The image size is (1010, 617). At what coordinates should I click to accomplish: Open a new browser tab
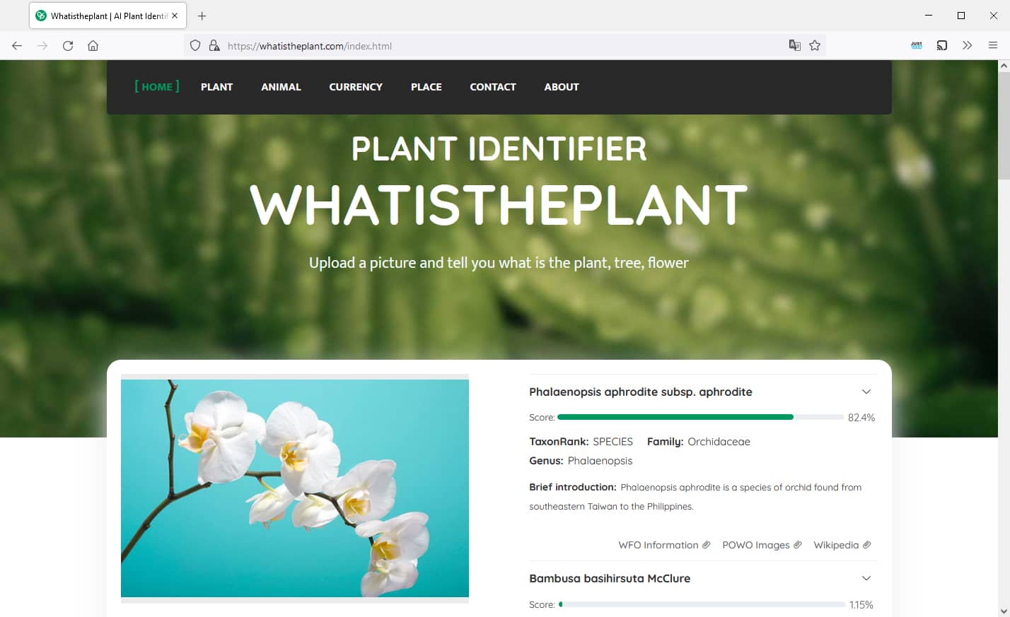coord(202,16)
